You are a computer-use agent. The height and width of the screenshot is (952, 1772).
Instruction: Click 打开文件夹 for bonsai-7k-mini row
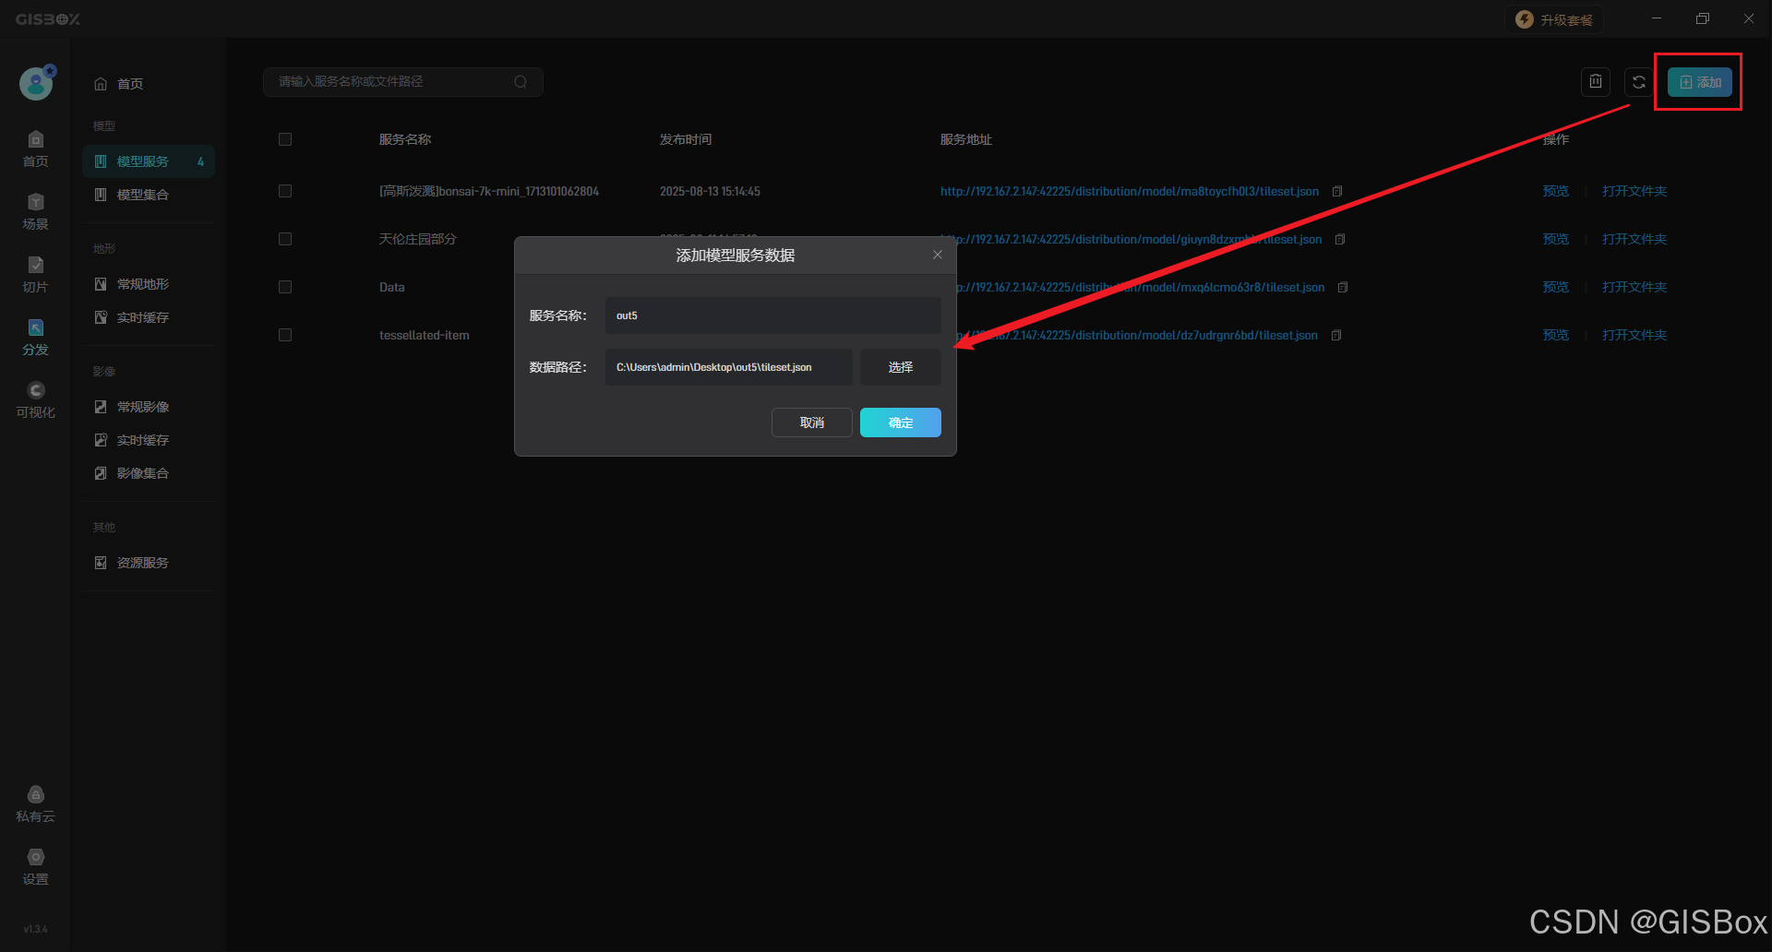[x=1634, y=191]
